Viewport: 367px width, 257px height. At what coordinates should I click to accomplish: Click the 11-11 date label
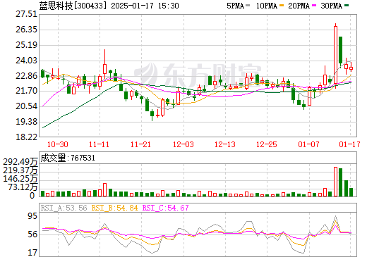point(100,144)
